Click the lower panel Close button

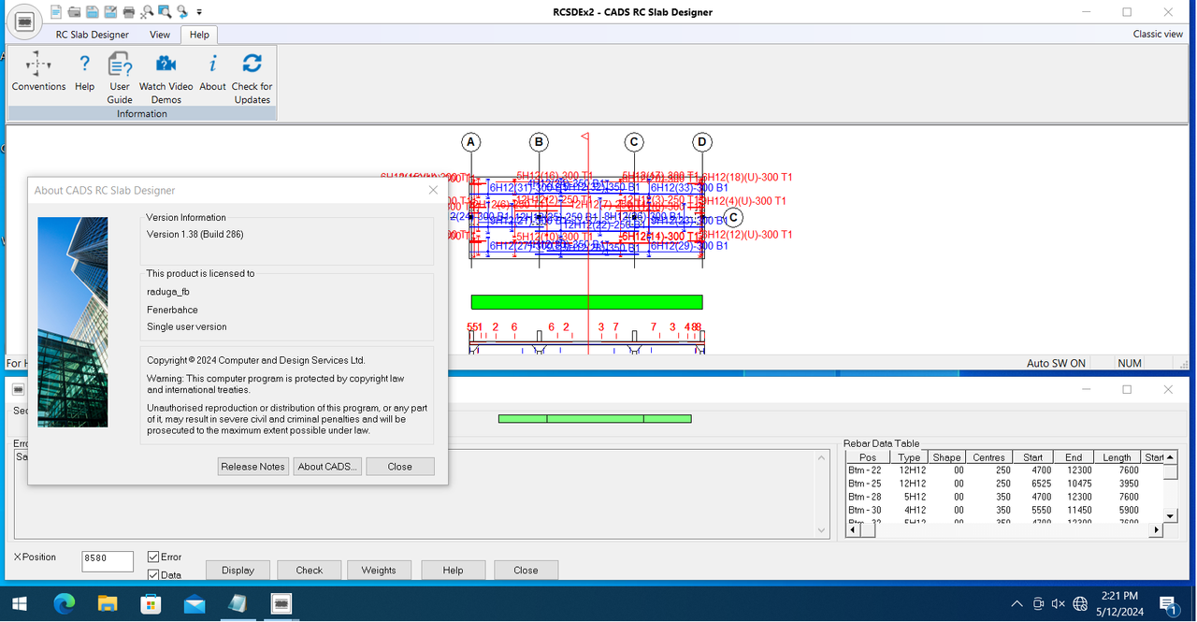(526, 570)
